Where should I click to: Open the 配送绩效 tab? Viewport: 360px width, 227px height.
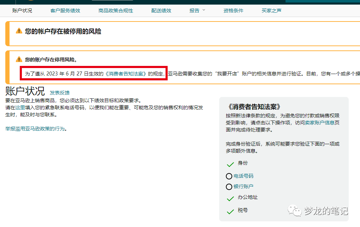[161, 10]
